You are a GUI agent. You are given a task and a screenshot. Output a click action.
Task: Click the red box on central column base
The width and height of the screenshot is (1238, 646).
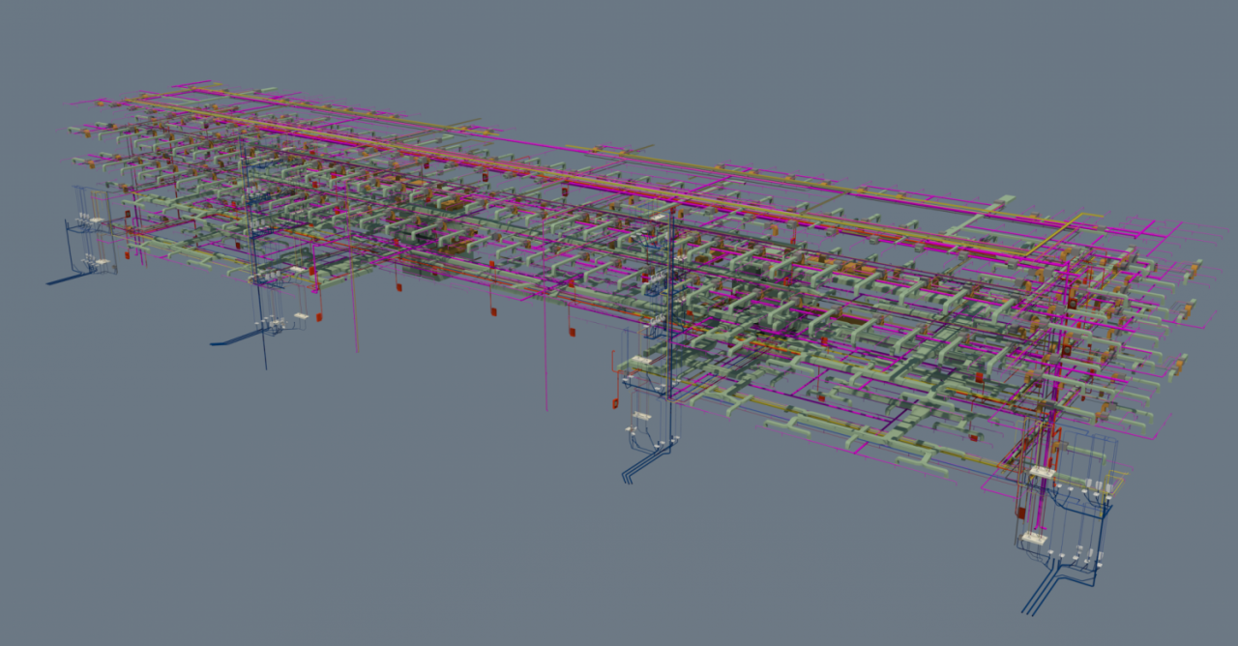click(x=614, y=403)
